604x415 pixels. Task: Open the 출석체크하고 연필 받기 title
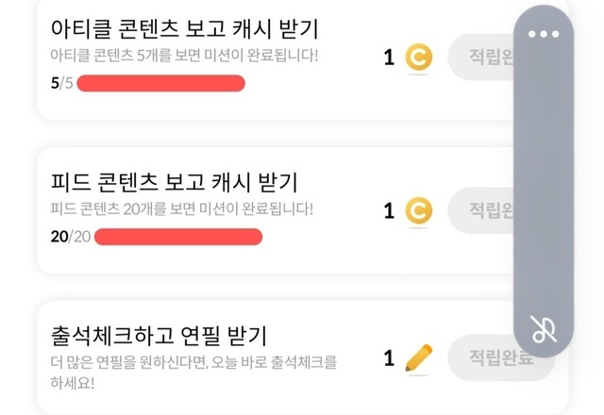158,334
